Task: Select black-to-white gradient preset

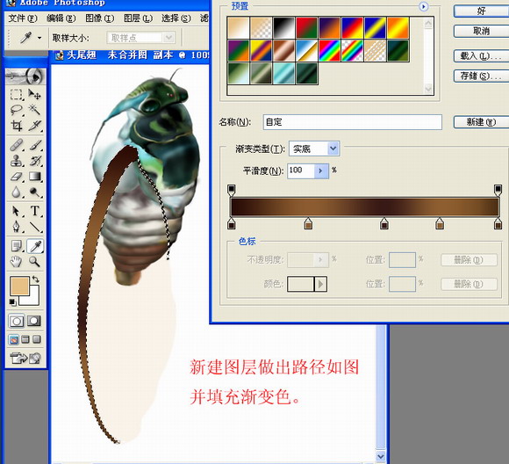Action: (x=283, y=27)
